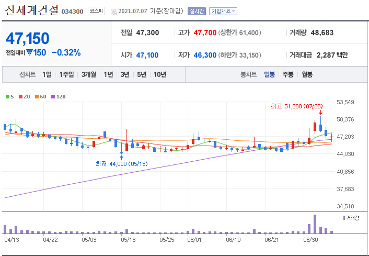369x256 pixels.
Task: Click the 선차트 line chart label
Action: tap(28, 75)
